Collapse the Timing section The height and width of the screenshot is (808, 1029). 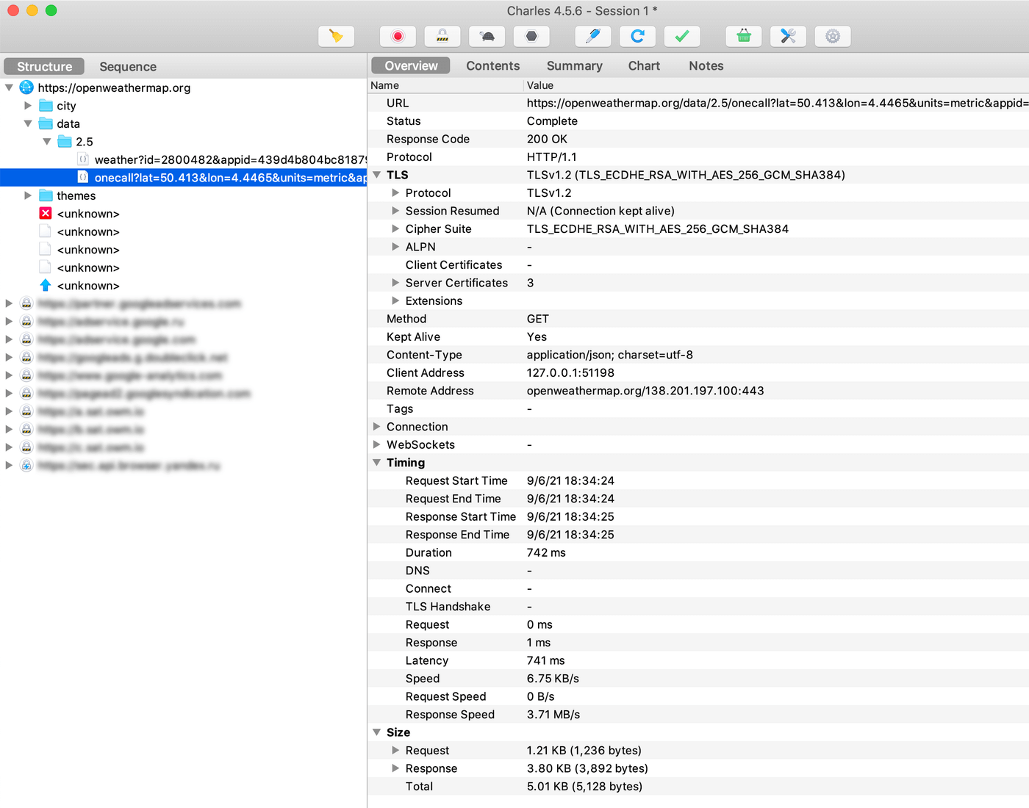pos(377,463)
